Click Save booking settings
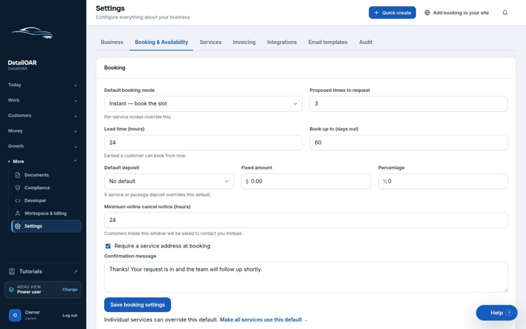526x329 pixels. 138,304
